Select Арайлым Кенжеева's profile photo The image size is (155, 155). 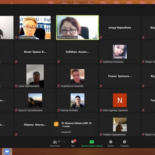(120, 52)
